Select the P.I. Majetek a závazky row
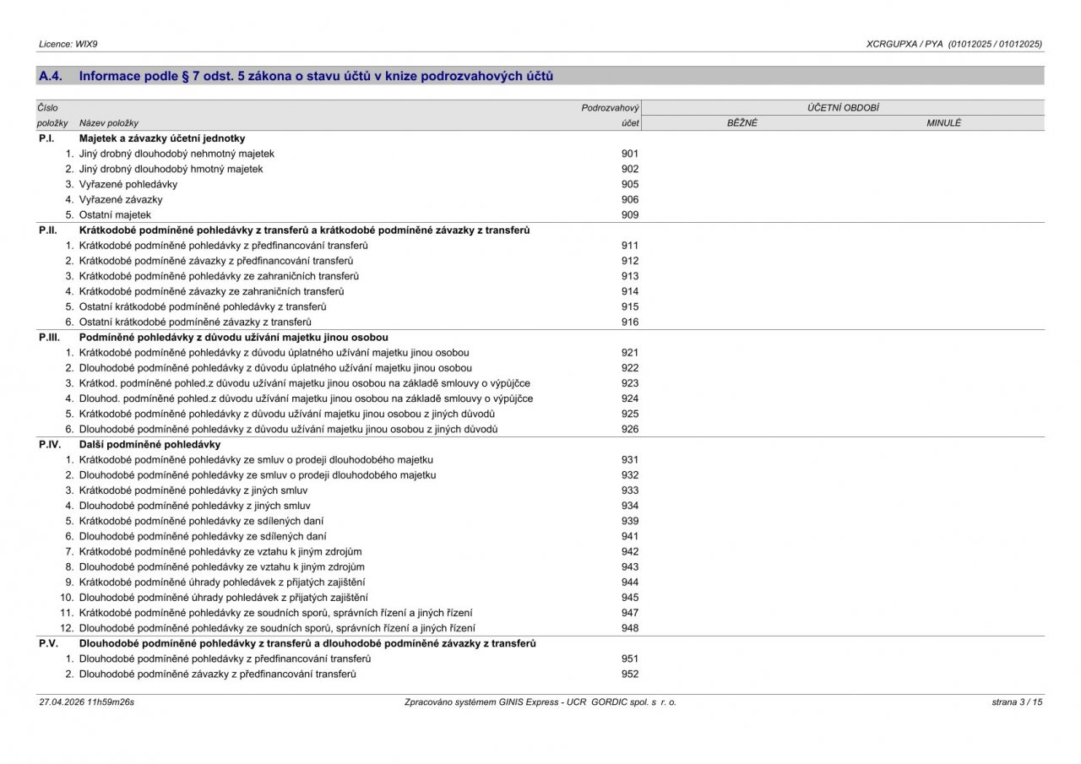This screenshot has width=1081, height=764. pos(540,138)
